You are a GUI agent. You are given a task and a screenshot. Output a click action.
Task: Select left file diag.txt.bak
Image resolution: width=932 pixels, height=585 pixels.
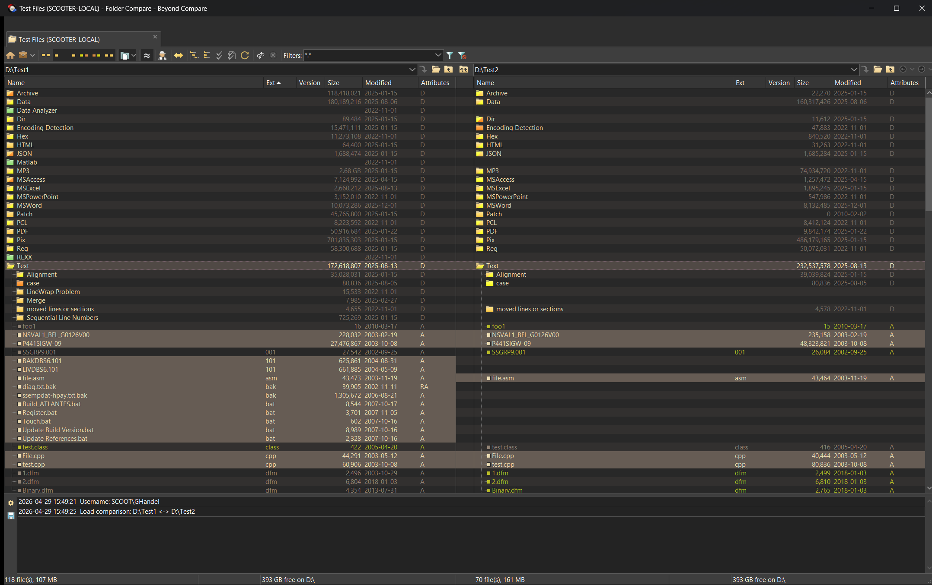tap(39, 387)
